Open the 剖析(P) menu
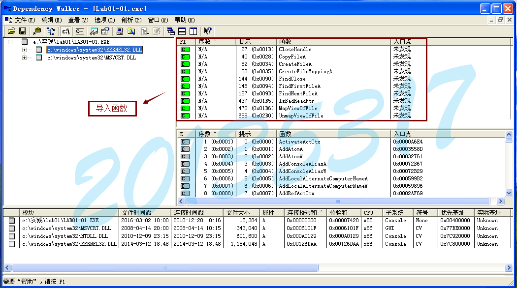Viewport: 517px width, 288px height. 131,20
